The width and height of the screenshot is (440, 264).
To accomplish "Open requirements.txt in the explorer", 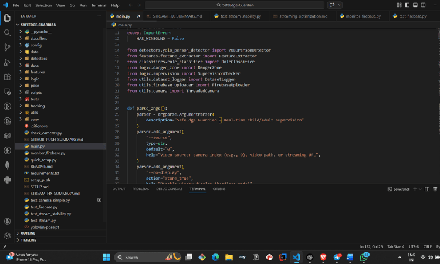I will (45, 173).
